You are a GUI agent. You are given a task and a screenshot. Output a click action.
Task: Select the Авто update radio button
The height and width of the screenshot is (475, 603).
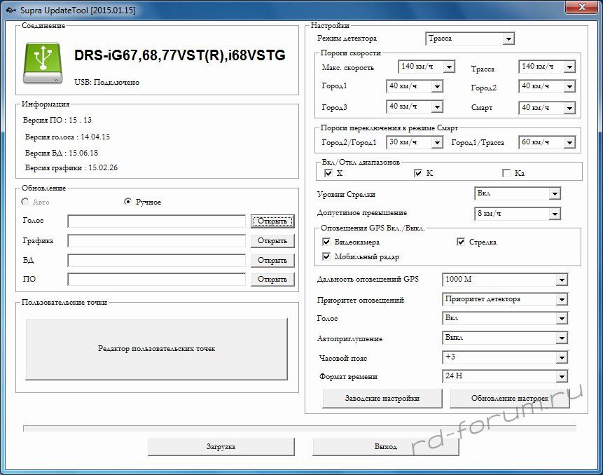[25, 202]
